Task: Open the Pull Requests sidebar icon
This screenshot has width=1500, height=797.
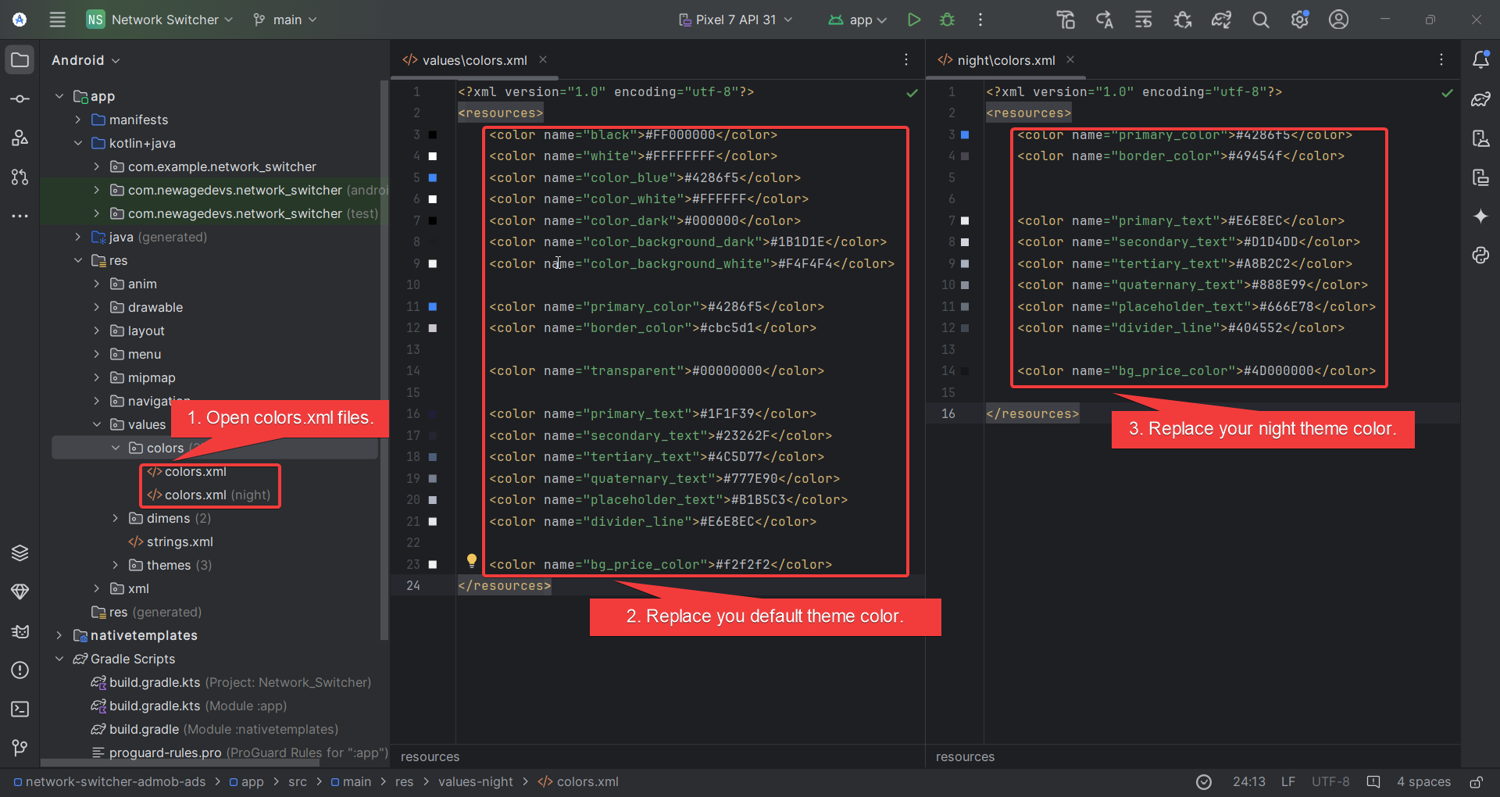Action: [x=20, y=177]
